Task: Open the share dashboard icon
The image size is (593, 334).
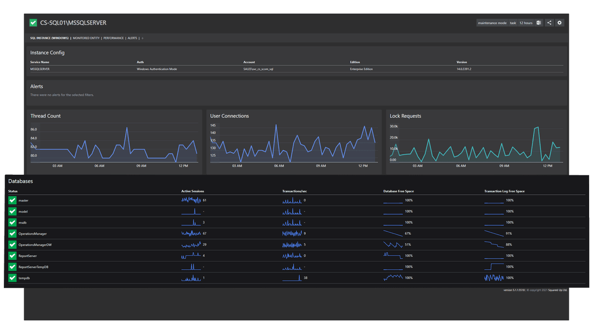Action: (x=549, y=23)
